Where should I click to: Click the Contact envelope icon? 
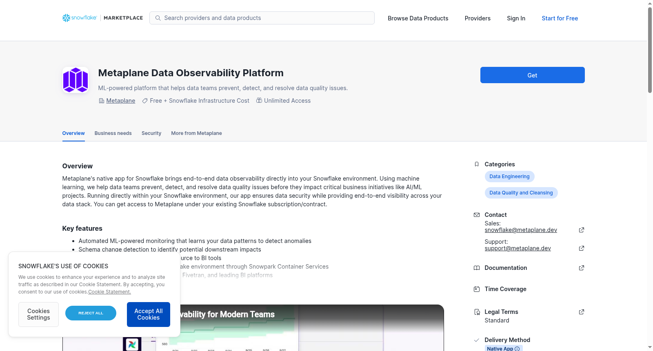(x=477, y=215)
